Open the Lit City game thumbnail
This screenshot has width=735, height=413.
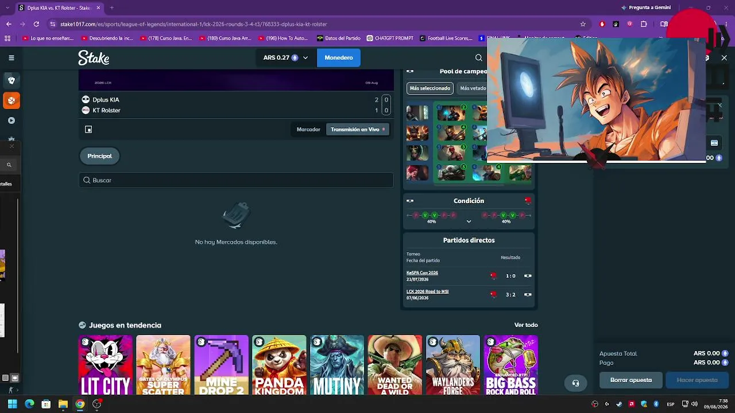[x=106, y=365]
